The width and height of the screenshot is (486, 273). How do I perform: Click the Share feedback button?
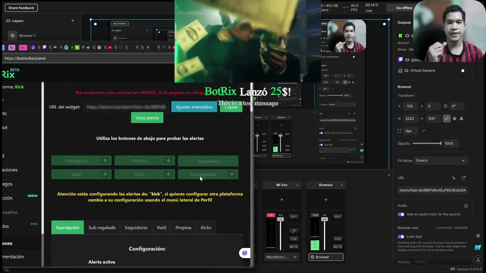click(21, 8)
